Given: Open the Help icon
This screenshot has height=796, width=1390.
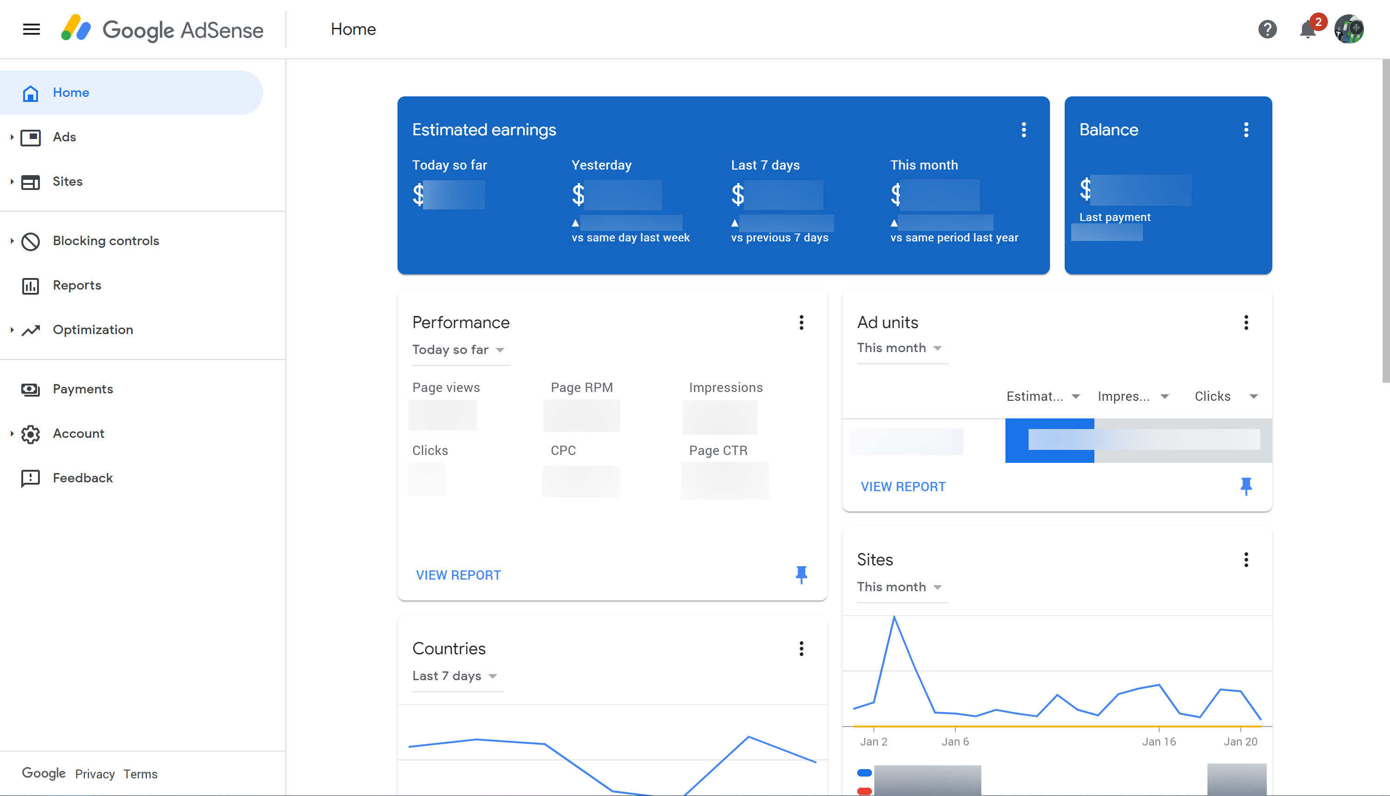Looking at the screenshot, I should pyautogui.click(x=1267, y=30).
